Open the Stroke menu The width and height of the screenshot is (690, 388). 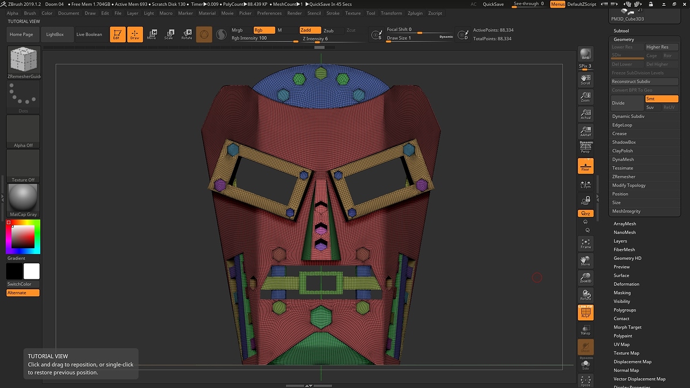pos(333,13)
